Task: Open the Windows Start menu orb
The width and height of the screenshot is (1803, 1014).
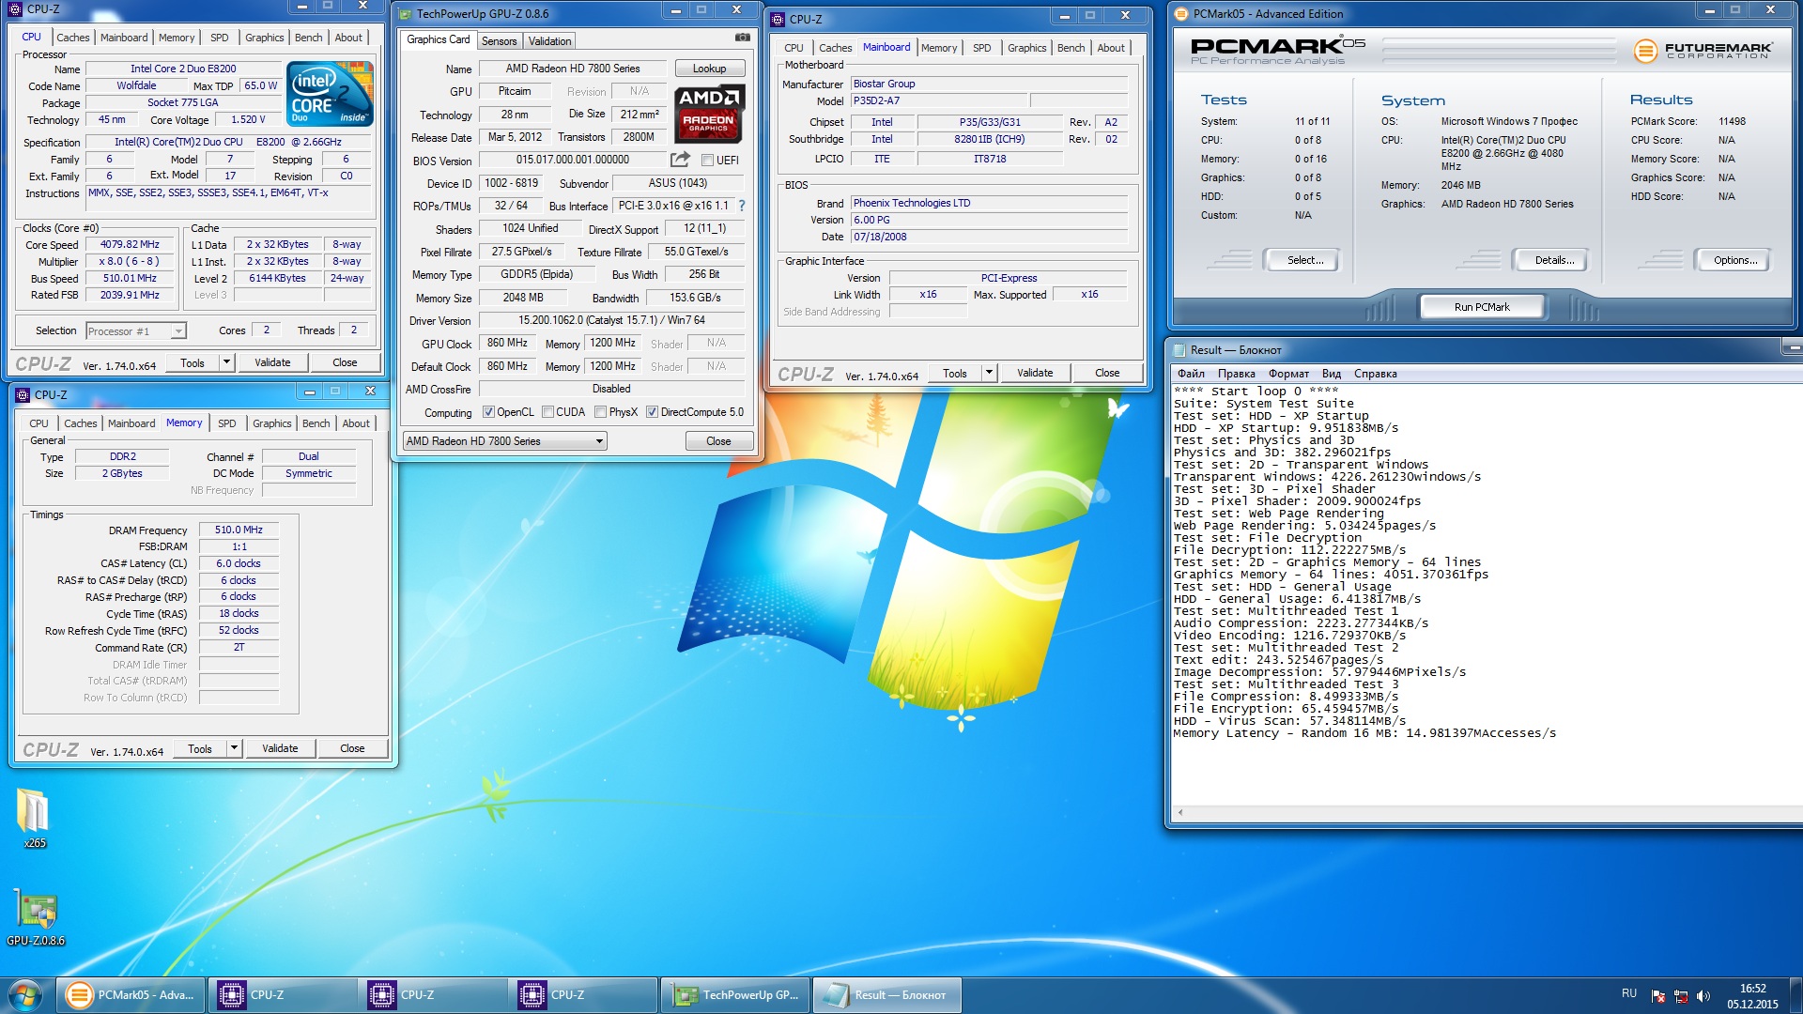Action: tap(25, 995)
